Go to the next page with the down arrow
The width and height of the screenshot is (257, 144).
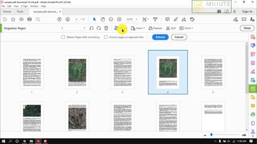[67, 19]
